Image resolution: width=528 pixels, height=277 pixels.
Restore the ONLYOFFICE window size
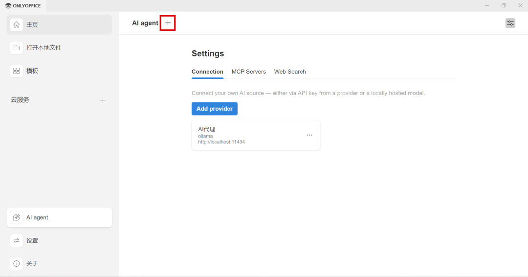(x=504, y=6)
